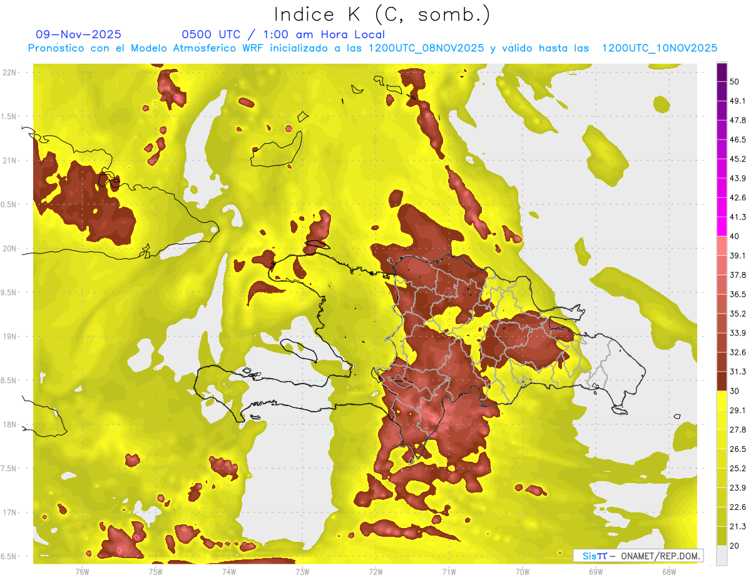This screenshot has height=580, width=751.
Task: Click longitude label '69W'
Action: click(596, 571)
